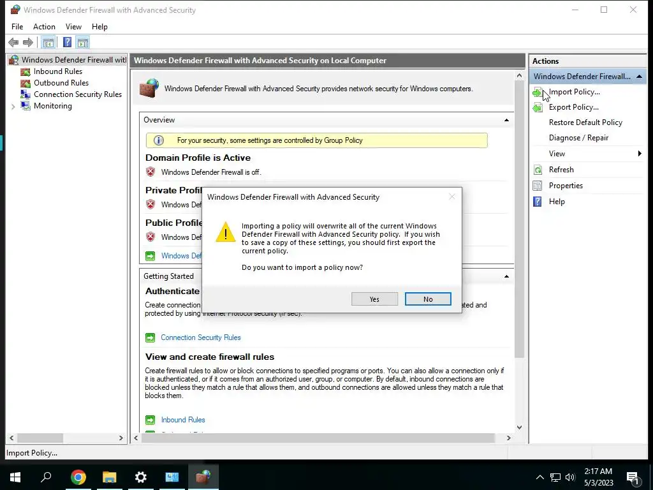Click the Connection Security Rules tree icon
The width and height of the screenshot is (653, 490).
(x=26, y=94)
